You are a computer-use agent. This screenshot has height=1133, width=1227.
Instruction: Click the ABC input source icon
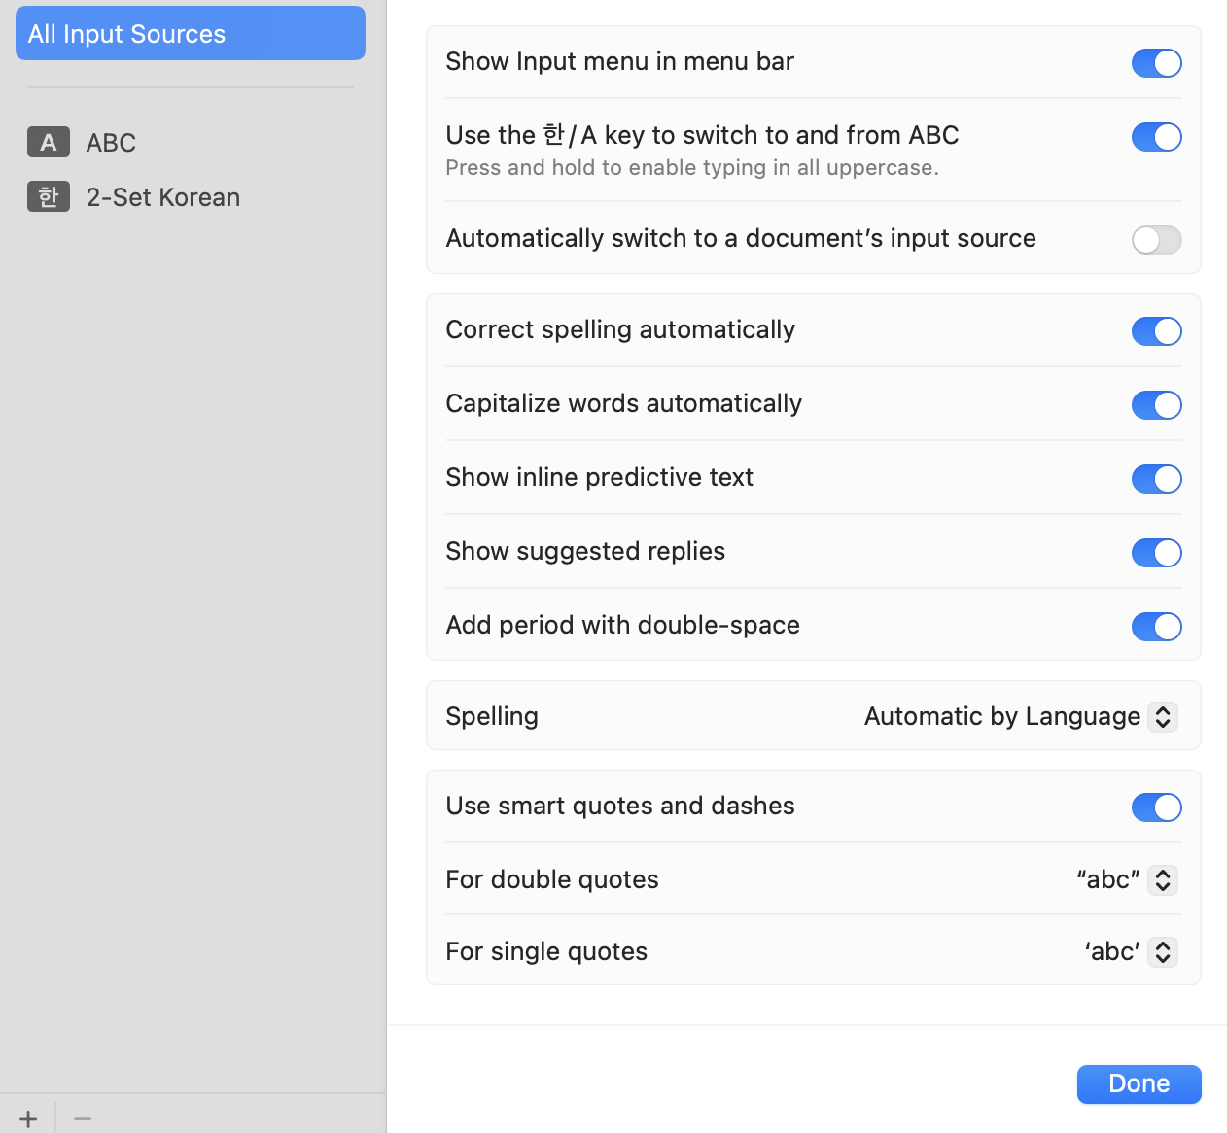point(48,143)
